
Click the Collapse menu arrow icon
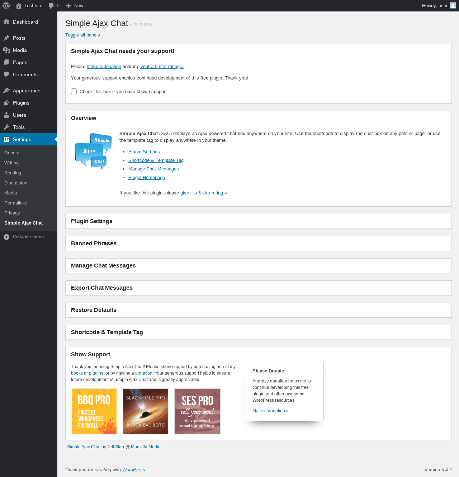click(x=6, y=237)
